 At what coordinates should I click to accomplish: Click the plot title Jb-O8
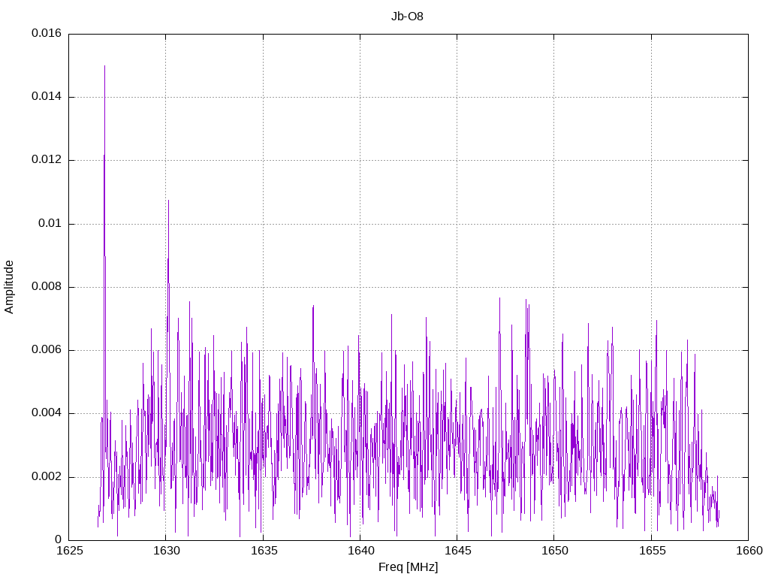[x=407, y=16]
